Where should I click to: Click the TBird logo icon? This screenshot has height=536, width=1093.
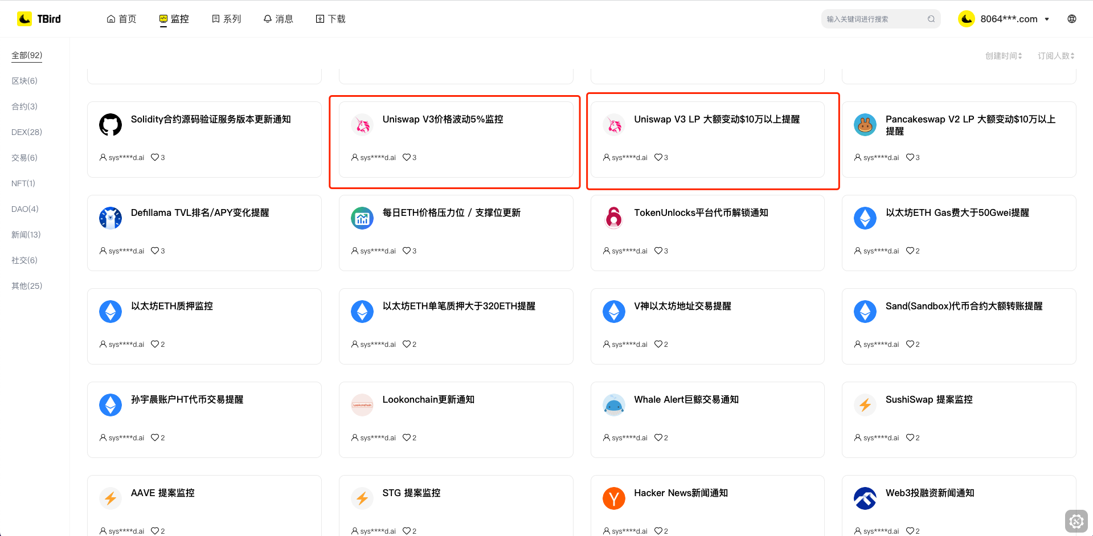pos(24,19)
